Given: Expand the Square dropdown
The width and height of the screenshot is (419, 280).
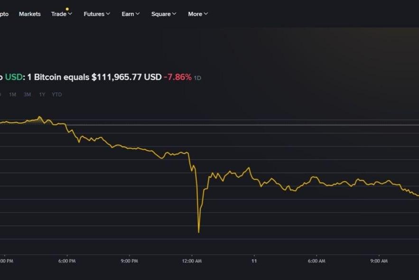Looking at the screenshot, I should pos(163,14).
